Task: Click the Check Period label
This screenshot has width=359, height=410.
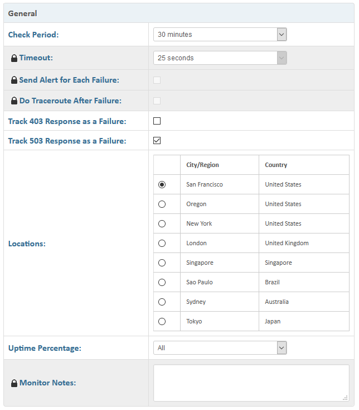Action: click(x=33, y=35)
